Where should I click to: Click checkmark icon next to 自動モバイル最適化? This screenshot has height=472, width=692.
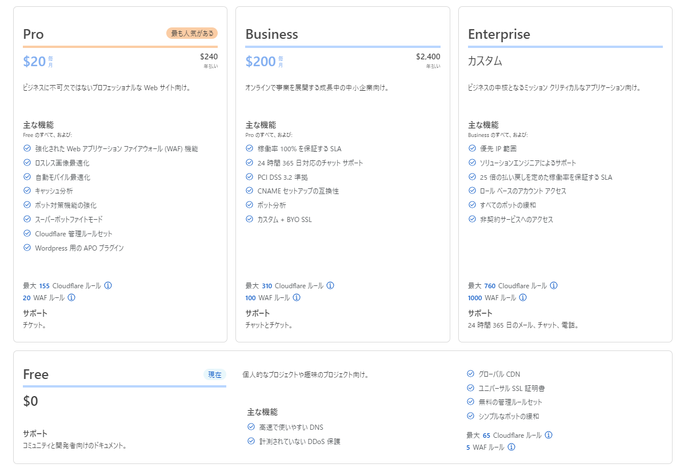(27, 177)
